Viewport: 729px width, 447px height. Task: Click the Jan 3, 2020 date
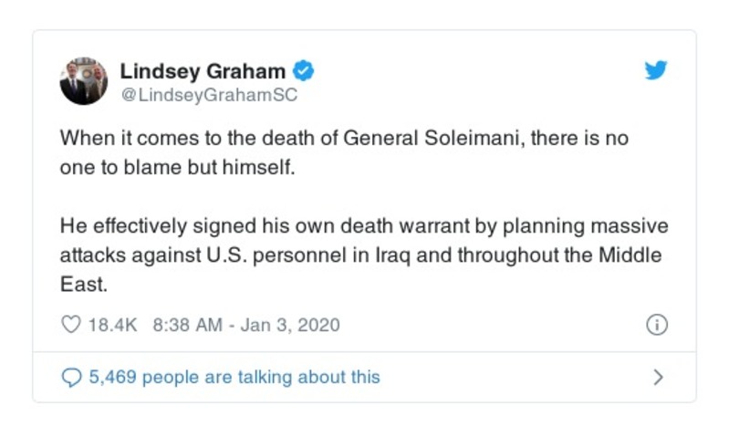289,325
